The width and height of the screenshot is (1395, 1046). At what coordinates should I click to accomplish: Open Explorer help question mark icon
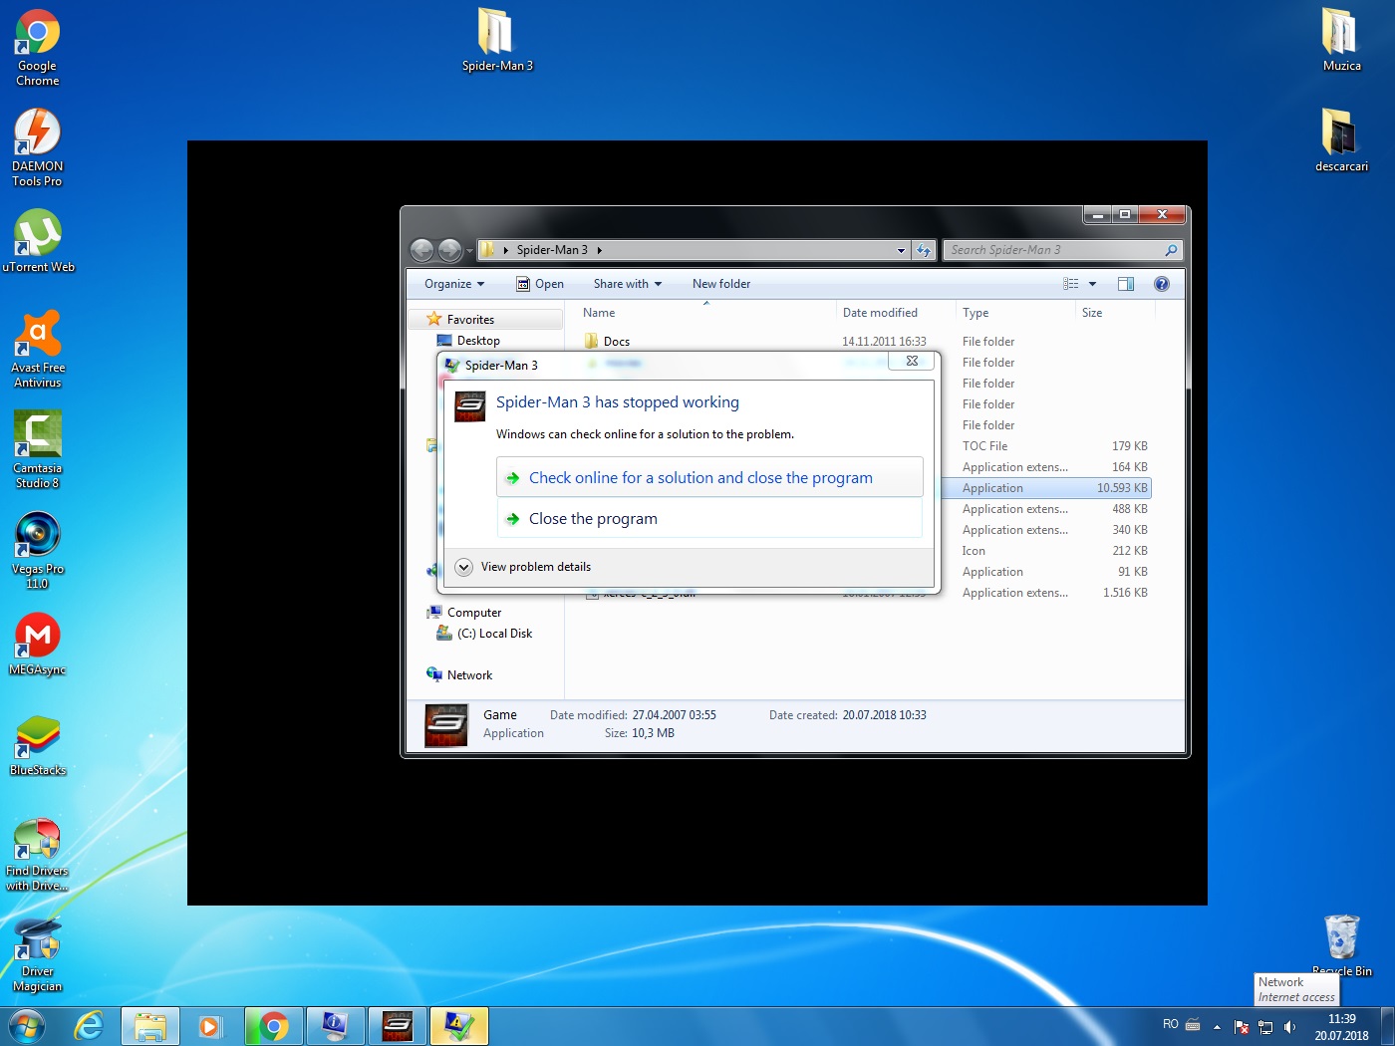pyautogui.click(x=1161, y=284)
